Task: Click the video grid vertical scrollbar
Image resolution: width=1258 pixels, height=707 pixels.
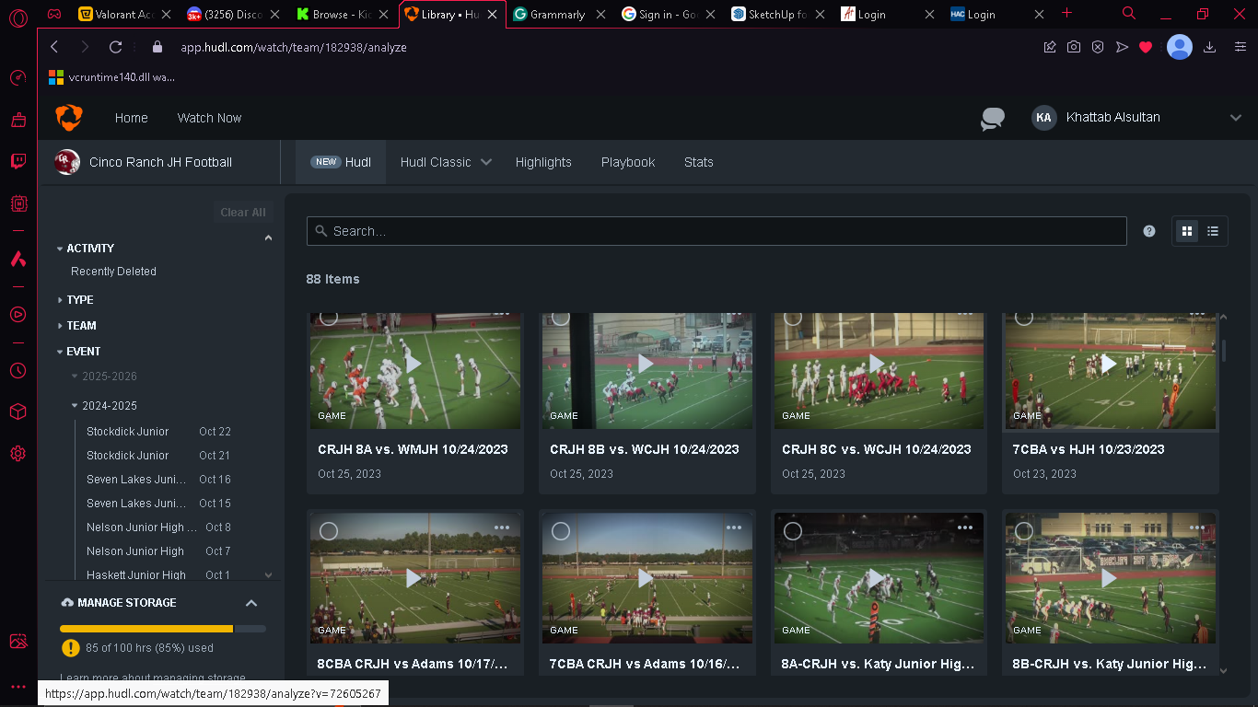Action: point(1224,351)
